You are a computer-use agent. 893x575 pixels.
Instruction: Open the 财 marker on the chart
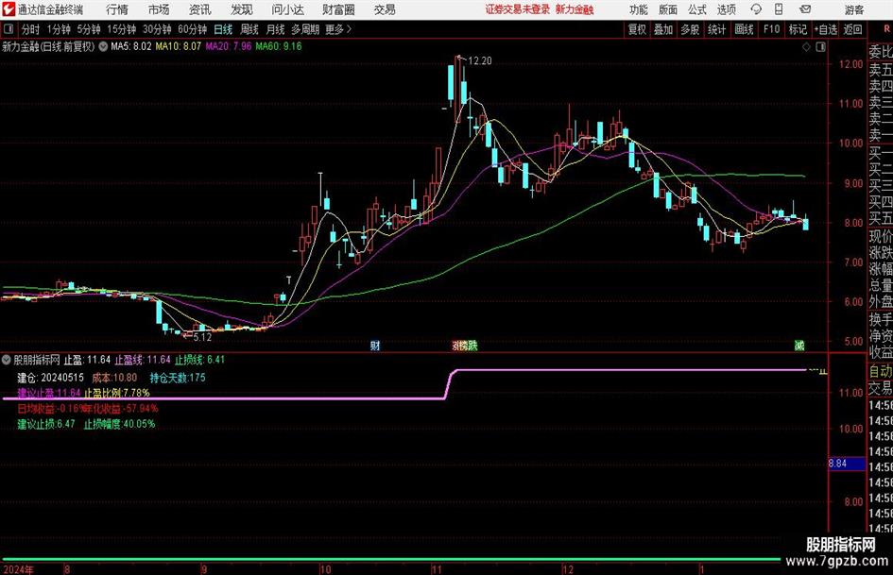[375, 345]
